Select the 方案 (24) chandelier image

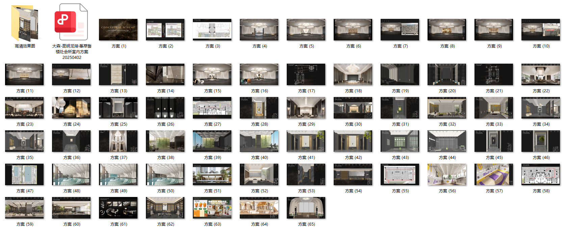click(x=71, y=108)
